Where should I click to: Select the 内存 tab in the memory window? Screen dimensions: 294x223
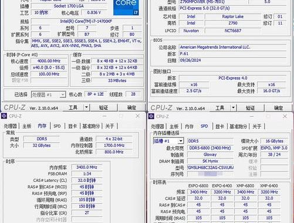pyautogui.click(x=42, y=126)
